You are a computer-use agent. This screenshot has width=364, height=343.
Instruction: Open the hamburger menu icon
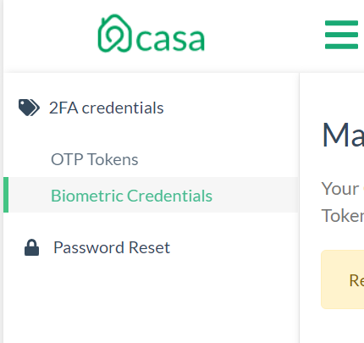click(341, 35)
